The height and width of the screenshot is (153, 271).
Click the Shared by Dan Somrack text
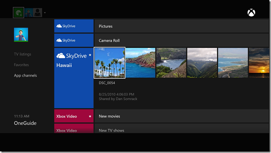[x=118, y=99]
